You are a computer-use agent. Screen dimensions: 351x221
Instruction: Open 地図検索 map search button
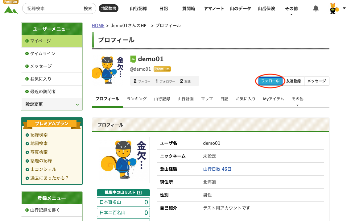(x=109, y=8)
